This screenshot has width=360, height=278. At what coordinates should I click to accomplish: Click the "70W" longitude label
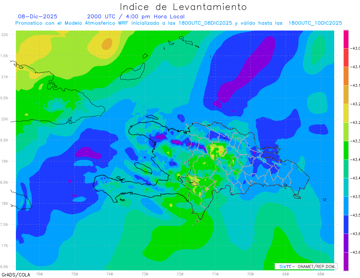point(250,274)
